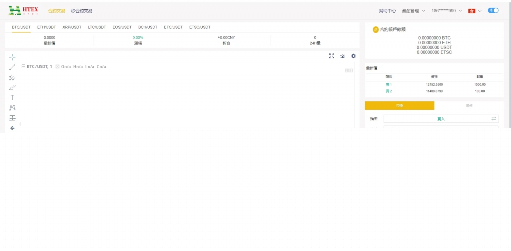Image resolution: width=511 pixels, height=251 pixels.
Task: Toggle the light/dark theme switch
Action: pos(493,10)
